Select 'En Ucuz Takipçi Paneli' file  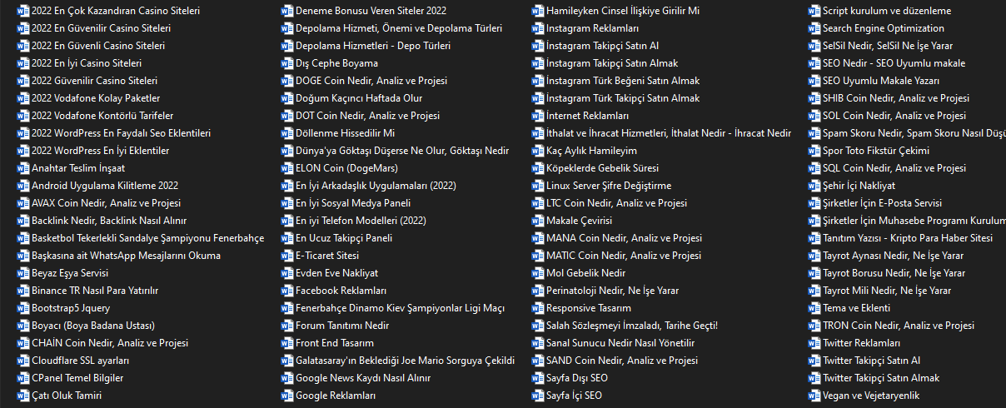coord(344,238)
